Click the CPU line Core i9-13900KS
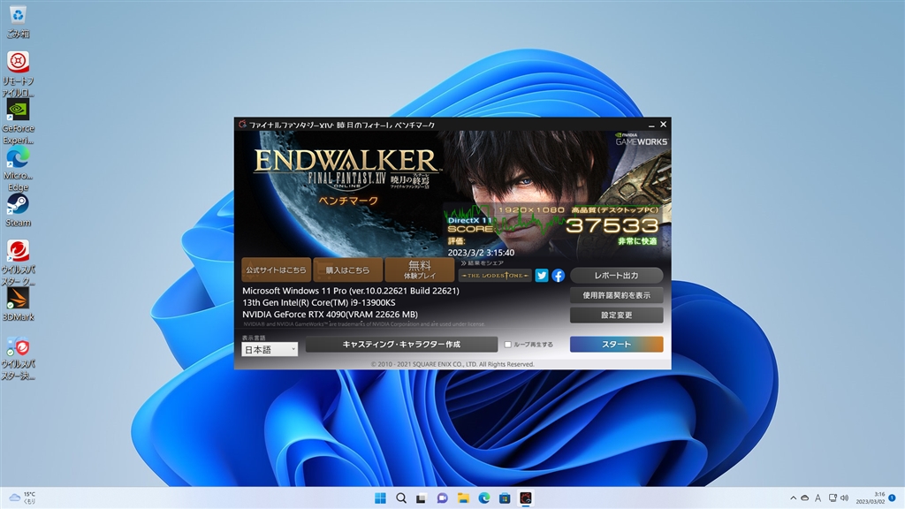Viewport: 905px width, 509px height. tap(318, 302)
